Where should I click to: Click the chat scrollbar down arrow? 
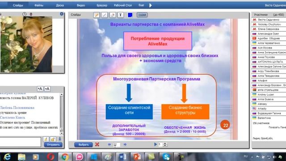coord(62,133)
